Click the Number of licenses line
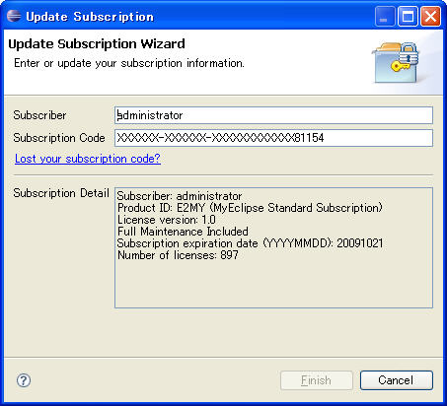This screenshot has width=447, height=406. click(178, 255)
